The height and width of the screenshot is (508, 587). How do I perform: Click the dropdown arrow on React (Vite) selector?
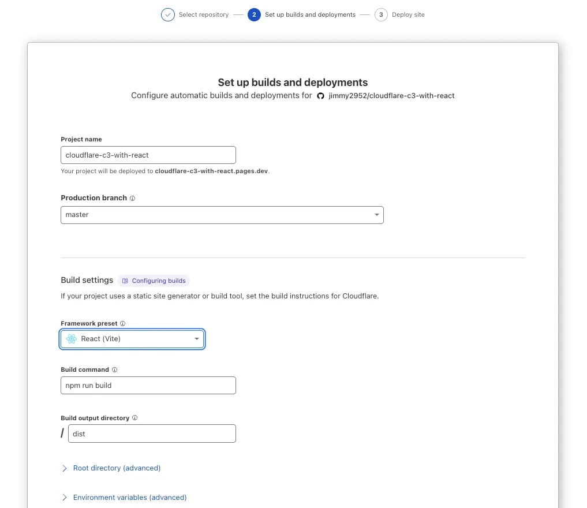196,339
